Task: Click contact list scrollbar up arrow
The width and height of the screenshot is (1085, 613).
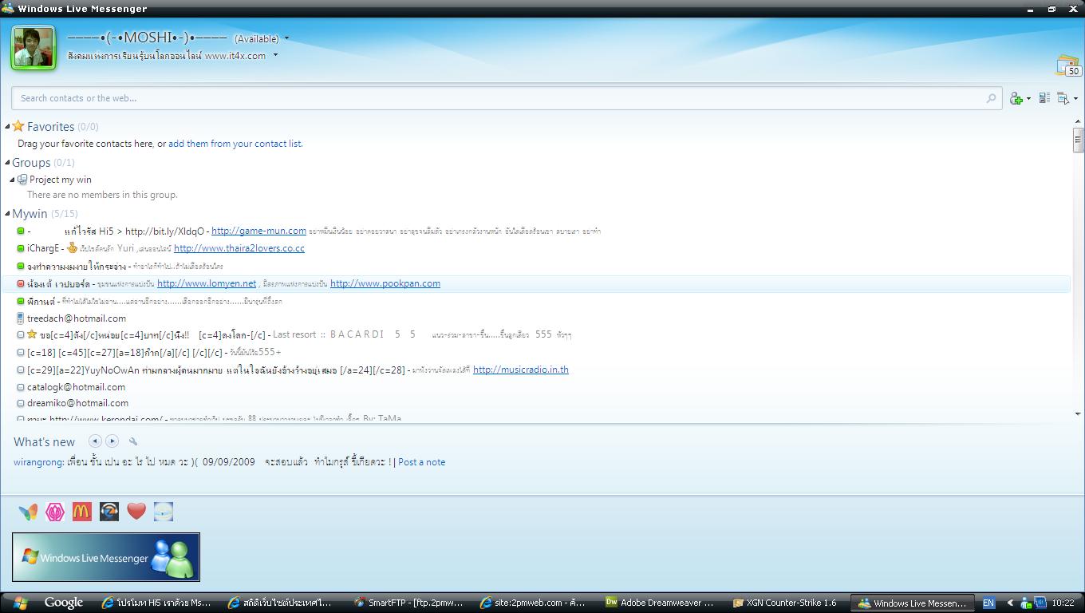Action: click(1078, 121)
